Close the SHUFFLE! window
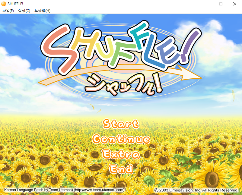 234,4
